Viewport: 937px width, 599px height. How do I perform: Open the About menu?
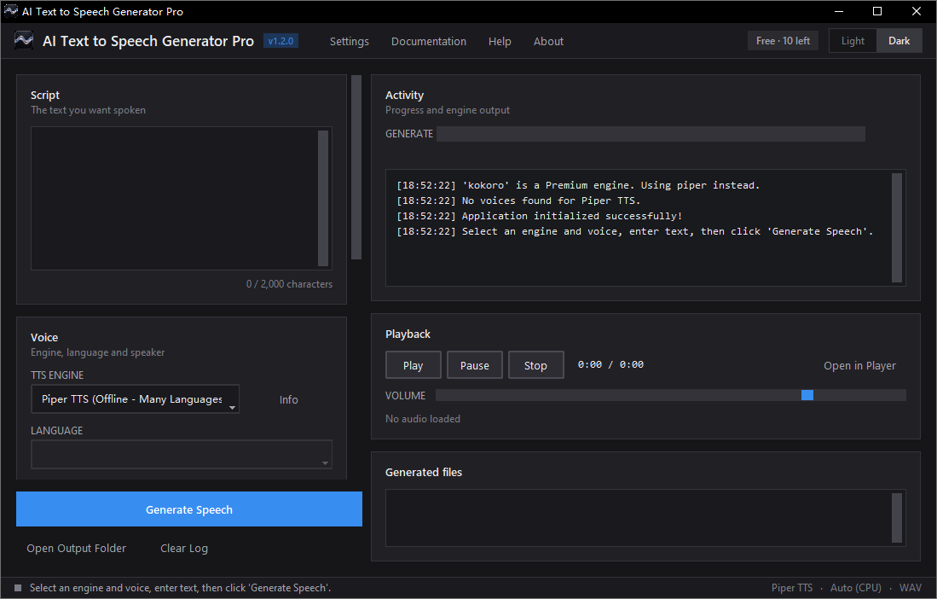click(x=548, y=41)
